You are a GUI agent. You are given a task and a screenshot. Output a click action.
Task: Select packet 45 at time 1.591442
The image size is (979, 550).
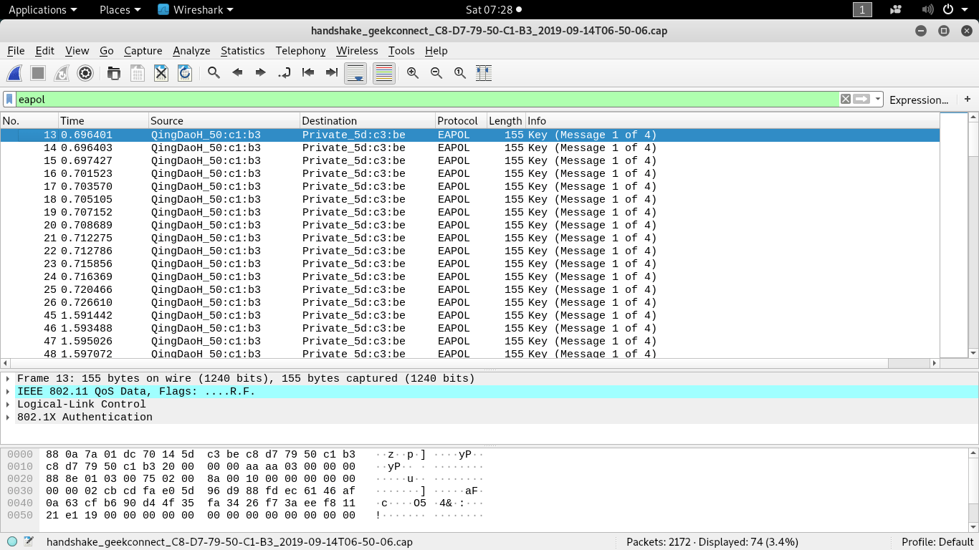(x=469, y=315)
